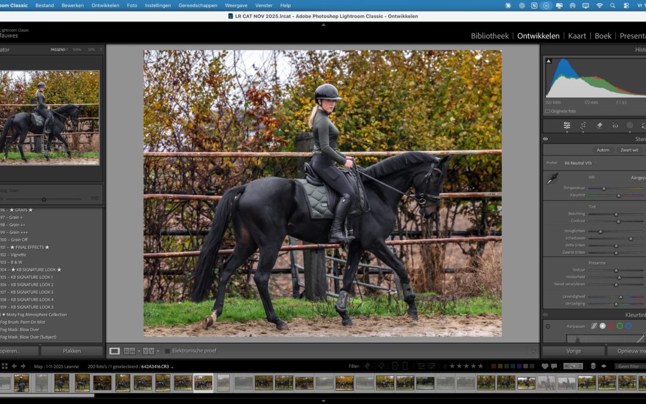This screenshot has height=404, width=646.
Task: Open the Masking tool
Action: [x=629, y=125]
